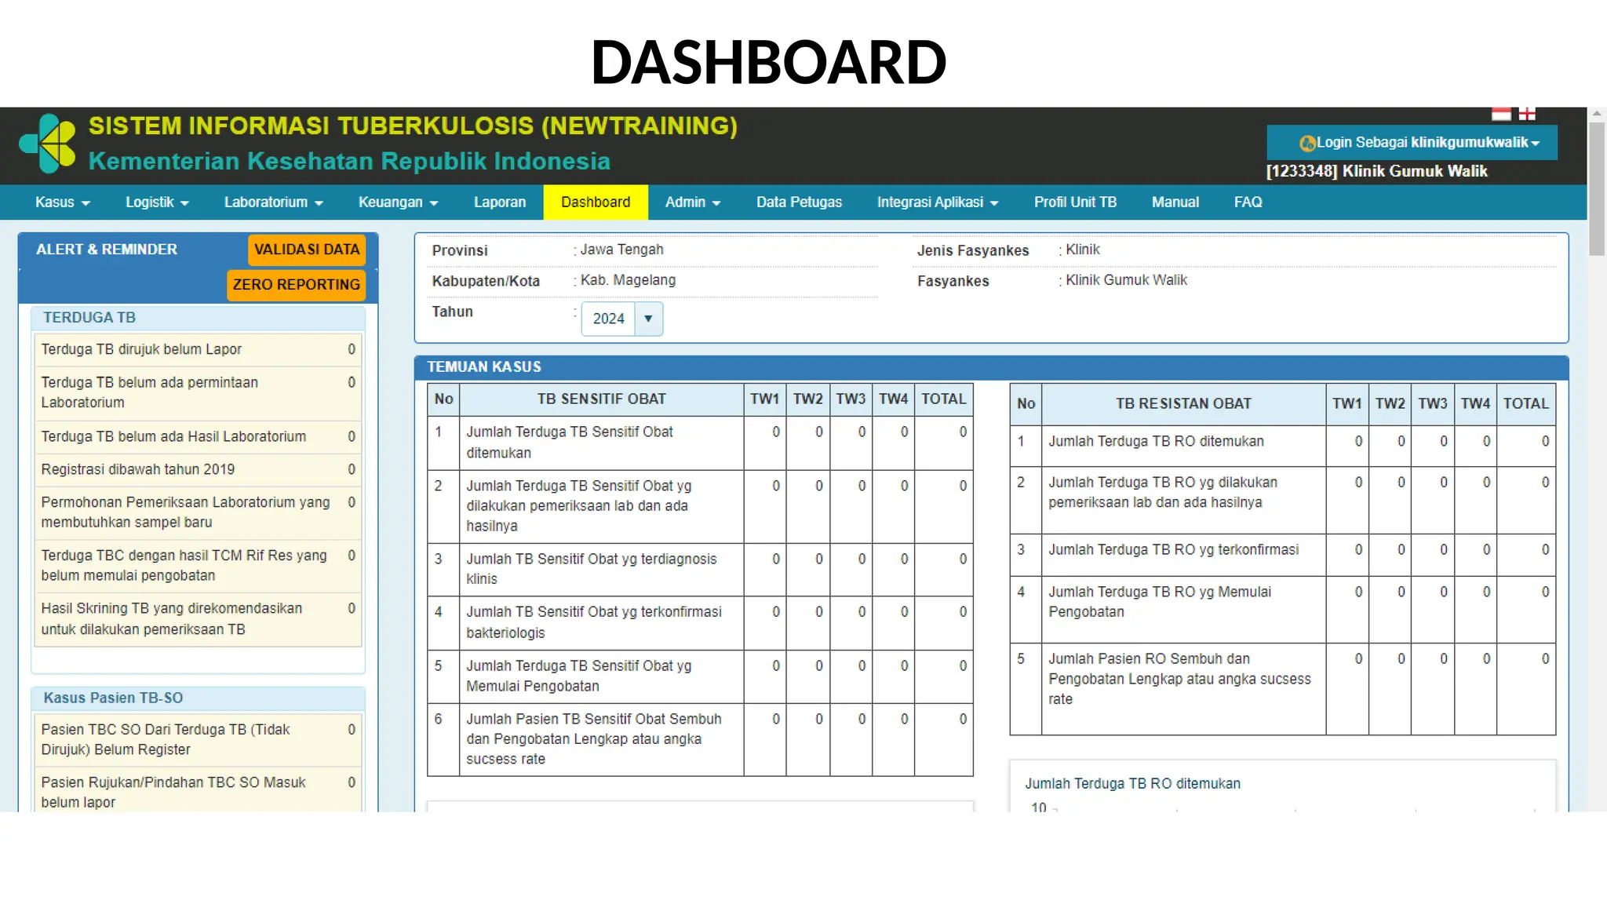Click the vertical page scrollbar thumb
Viewport: 1607px width, 904px height.
coord(1597,188)
